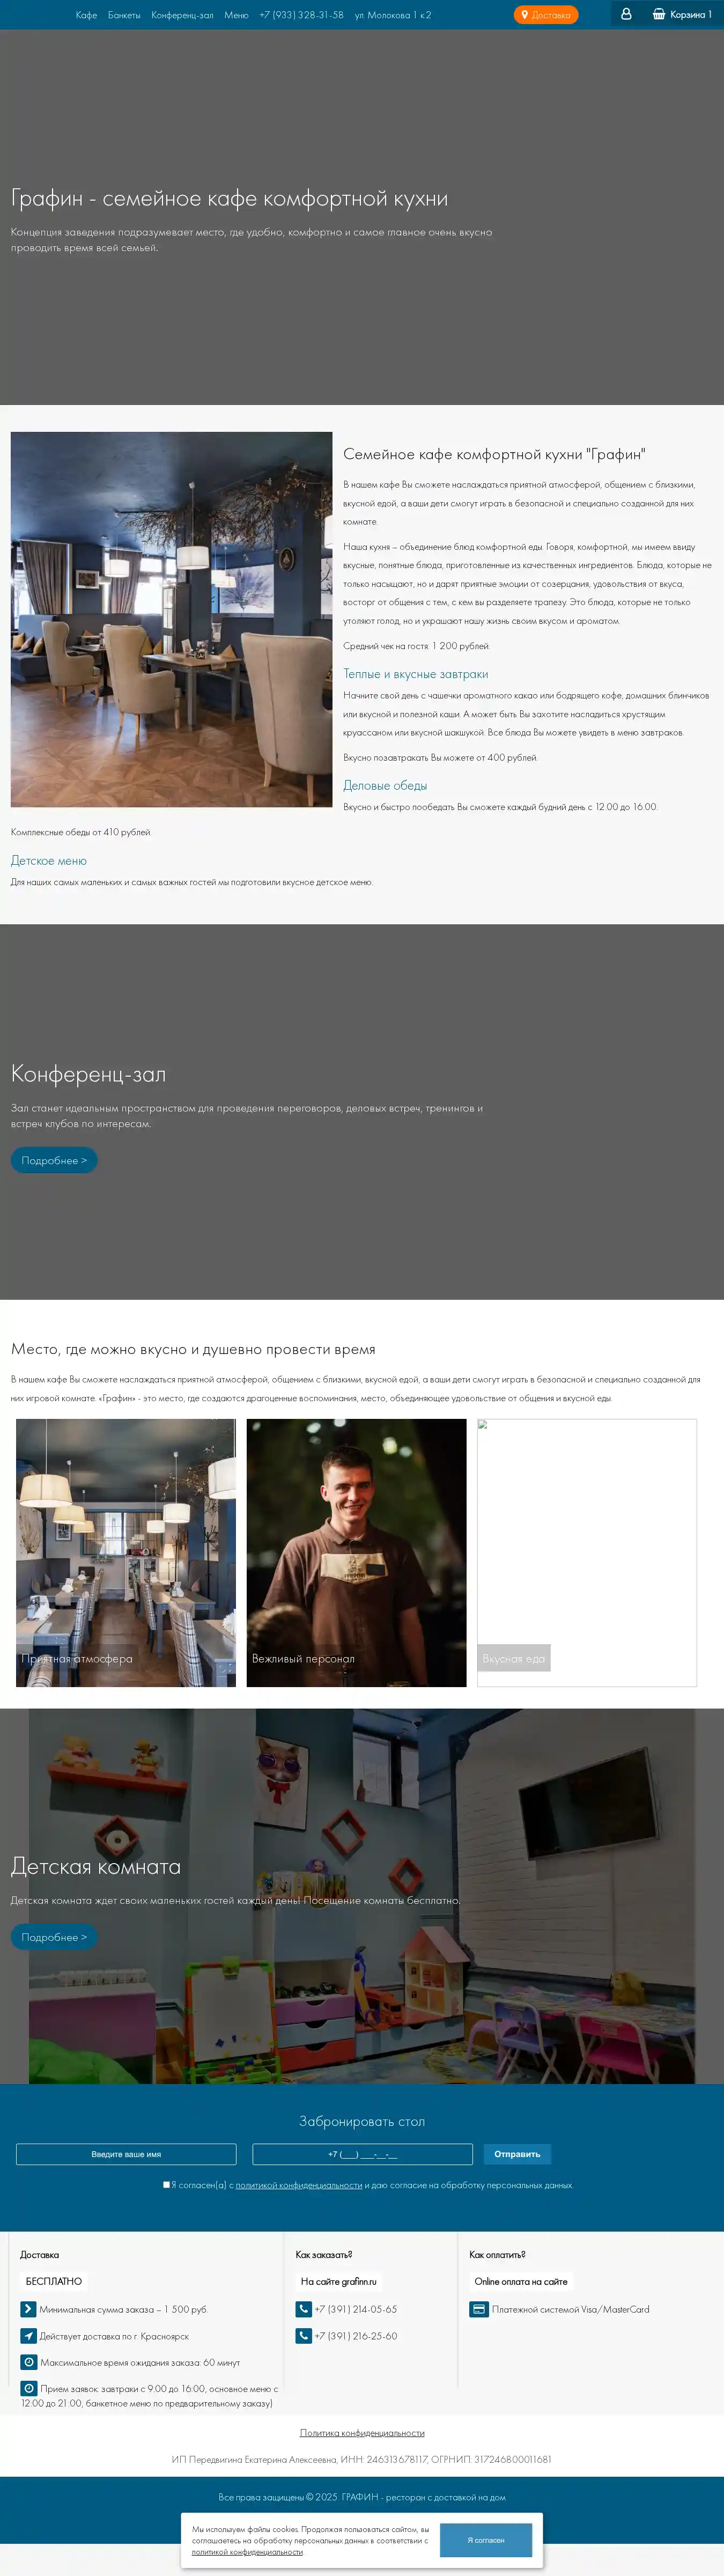Click Подробнее under Детская комната
Image resolution: width=724 pixels, height=2576 pixels.
click(54, 1937)
